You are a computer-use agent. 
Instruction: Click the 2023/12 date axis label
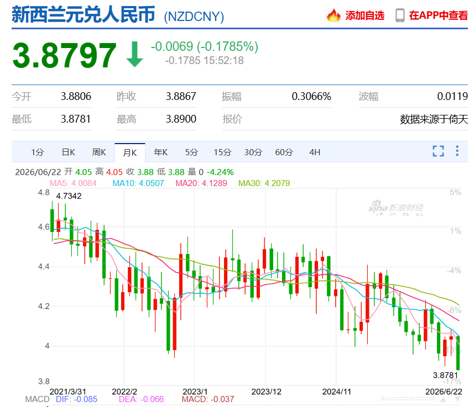tap(267, 392)
